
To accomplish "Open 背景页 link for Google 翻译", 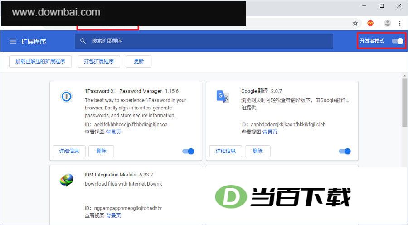I will [270, 132].
